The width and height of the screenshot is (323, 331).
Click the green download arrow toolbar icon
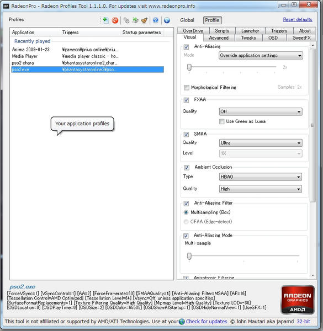(x=135, y=20)
